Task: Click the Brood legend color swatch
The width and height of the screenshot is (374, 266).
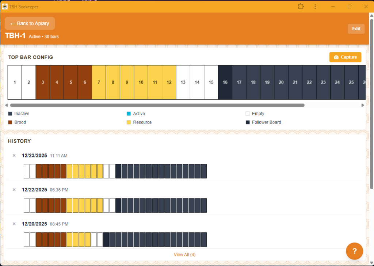Action: 9,122
